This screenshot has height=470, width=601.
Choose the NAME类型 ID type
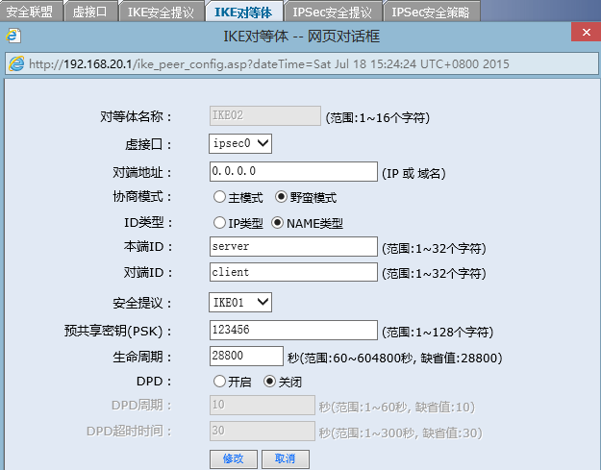(x=279, y=223)
